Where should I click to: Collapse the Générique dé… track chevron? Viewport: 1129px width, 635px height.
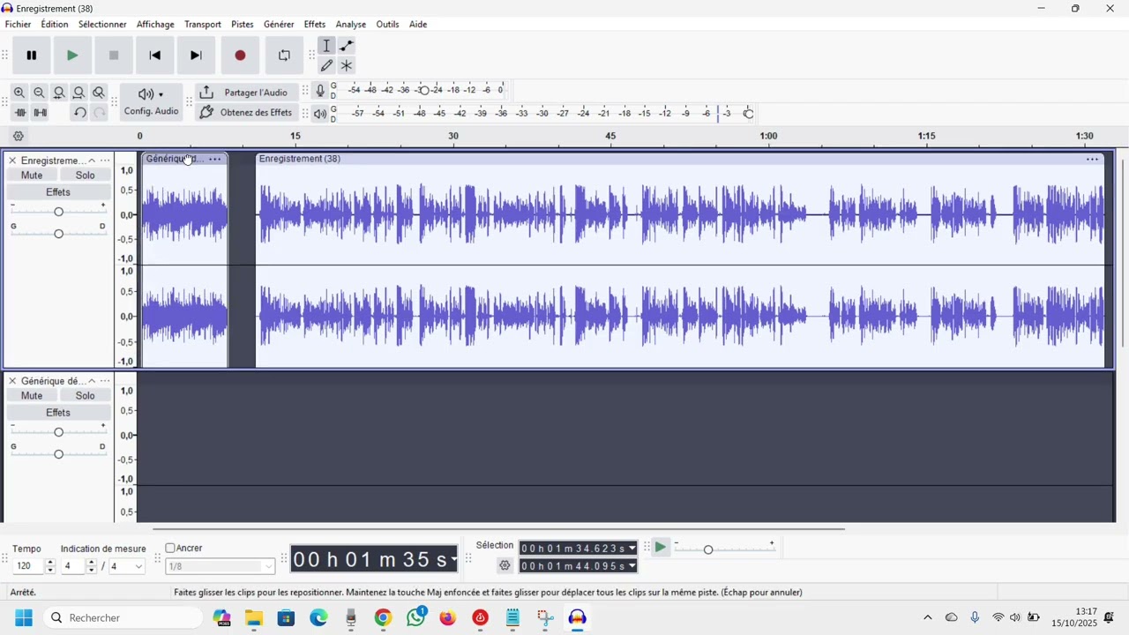coord(92,381)
